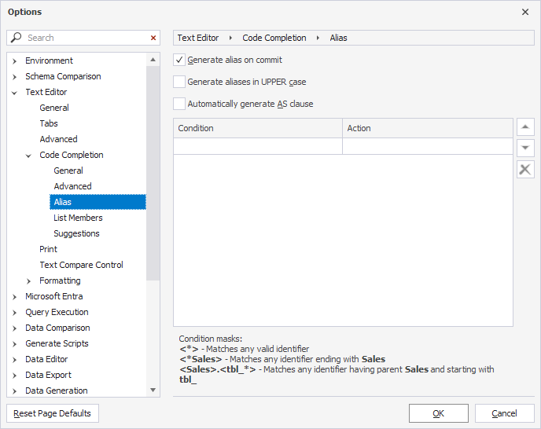Expand the Schema Comparison node

[x=14, y=76]
